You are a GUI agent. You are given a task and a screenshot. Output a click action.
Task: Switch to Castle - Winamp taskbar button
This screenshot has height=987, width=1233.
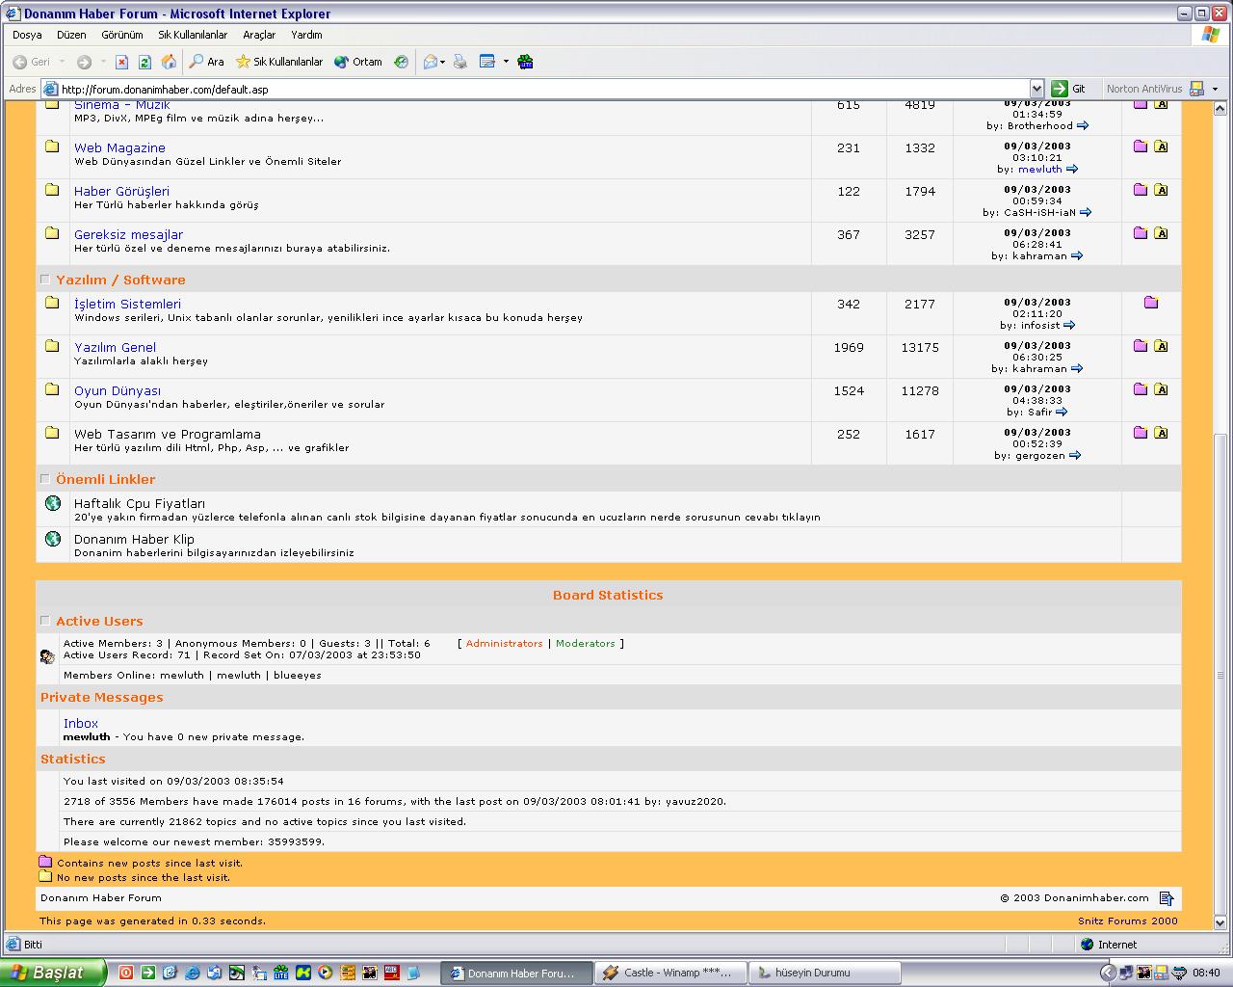[671, 973]
